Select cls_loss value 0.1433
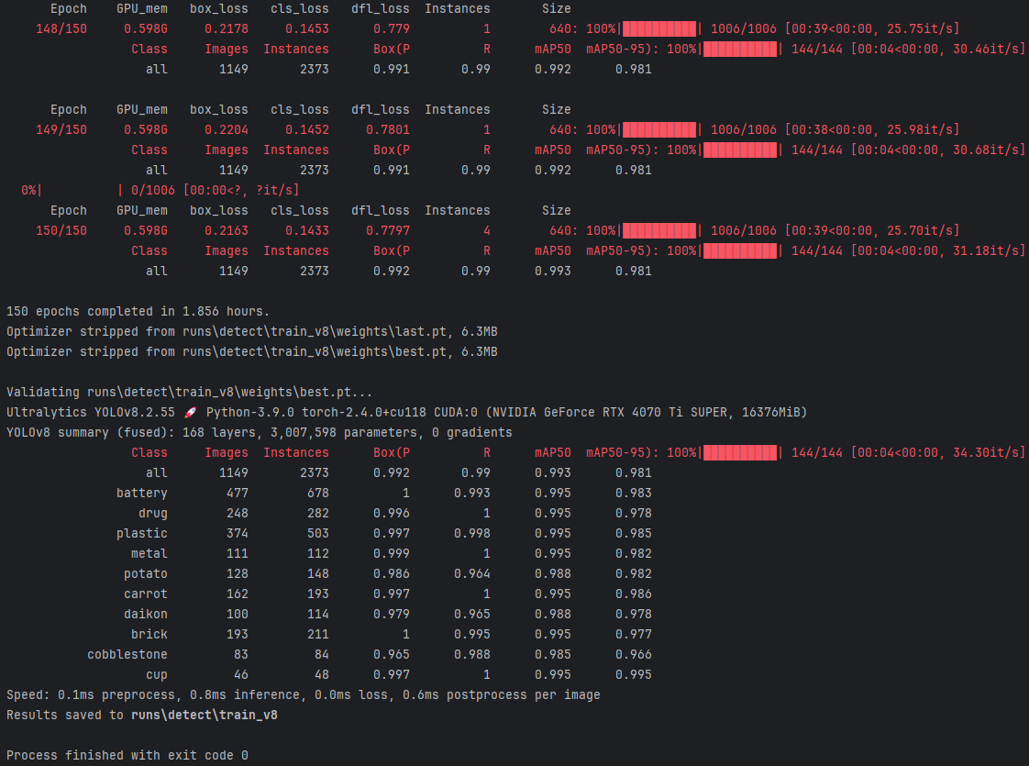The height and width of the screenshot is (766, 1029). tap(307, 231)
